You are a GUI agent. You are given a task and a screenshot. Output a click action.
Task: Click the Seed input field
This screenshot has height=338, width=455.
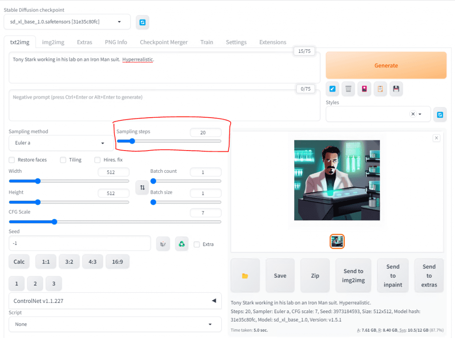coord(80,243)
